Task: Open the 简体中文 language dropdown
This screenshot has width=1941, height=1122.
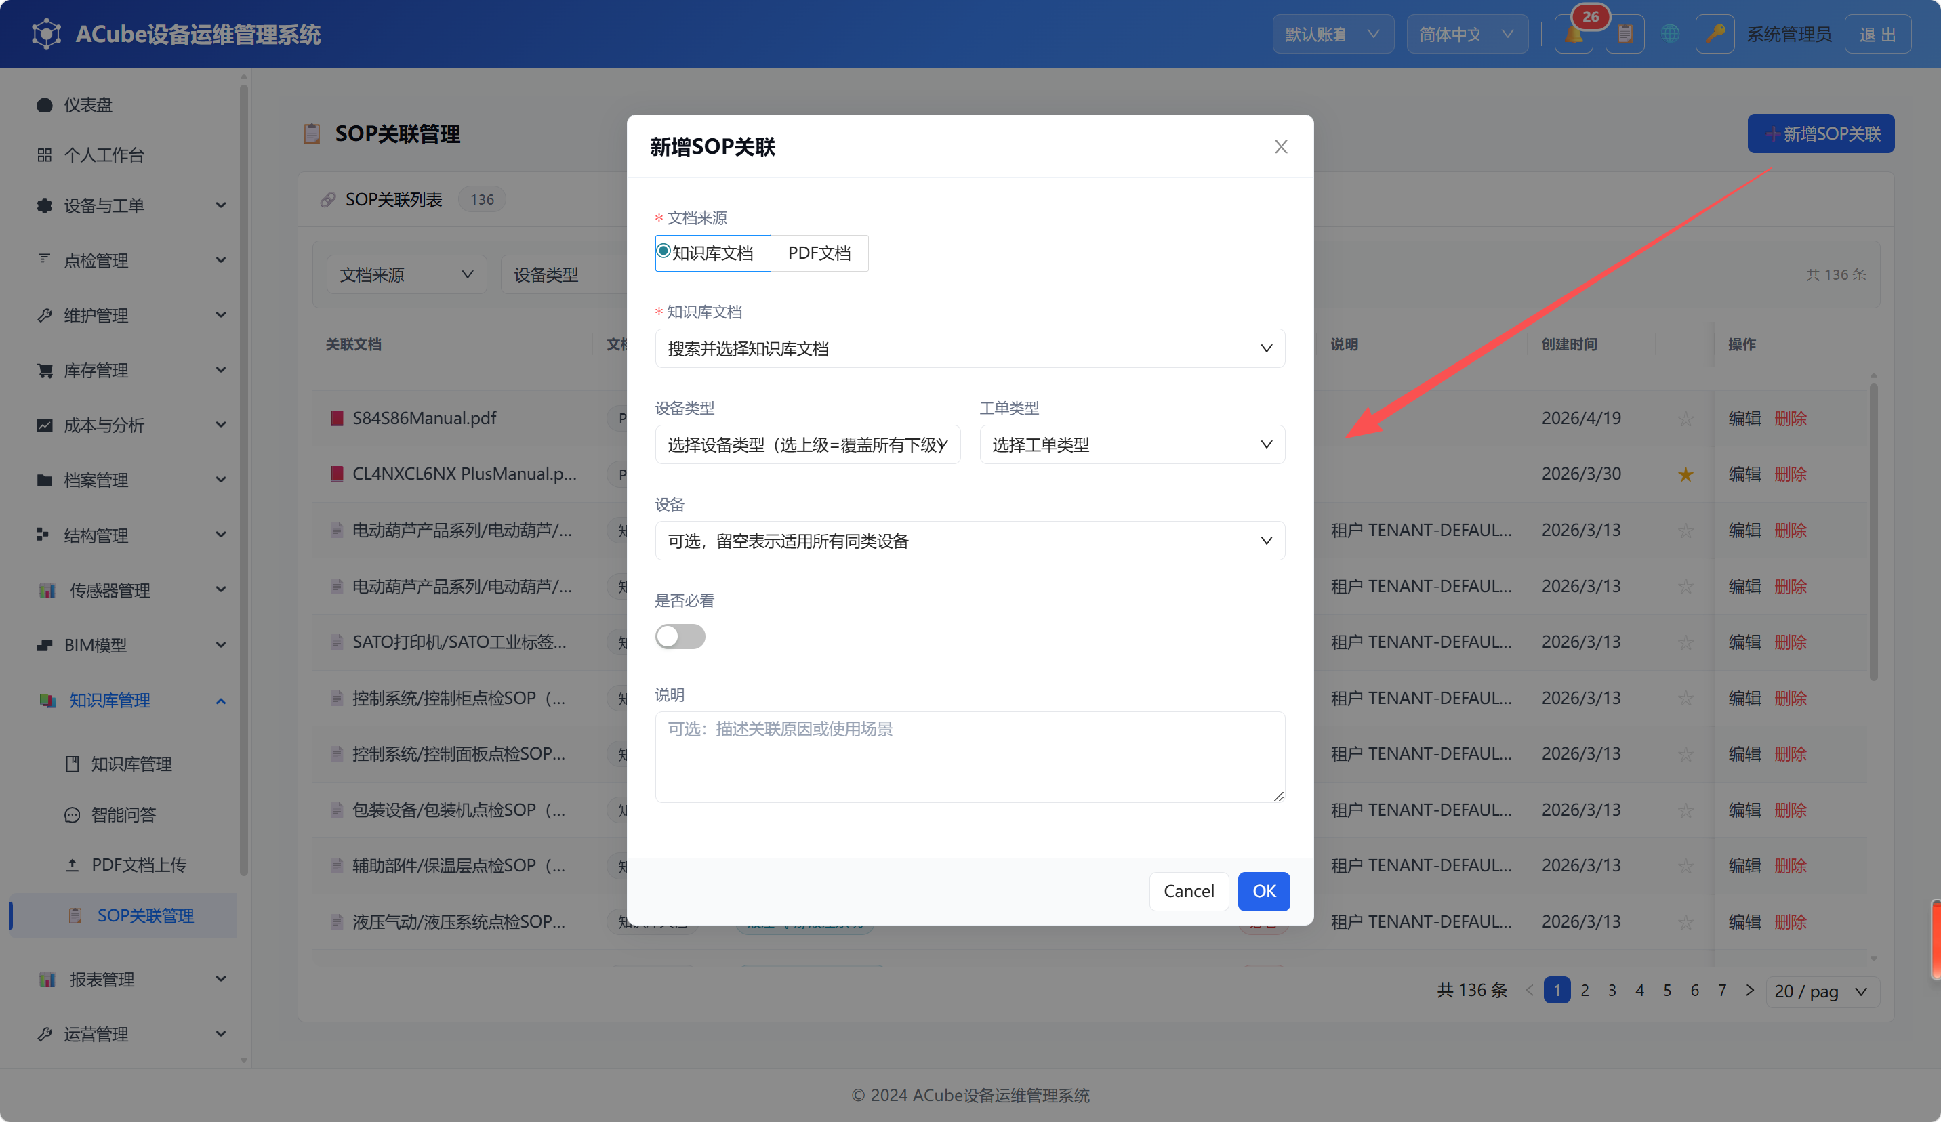Action: coord(1467,35)
